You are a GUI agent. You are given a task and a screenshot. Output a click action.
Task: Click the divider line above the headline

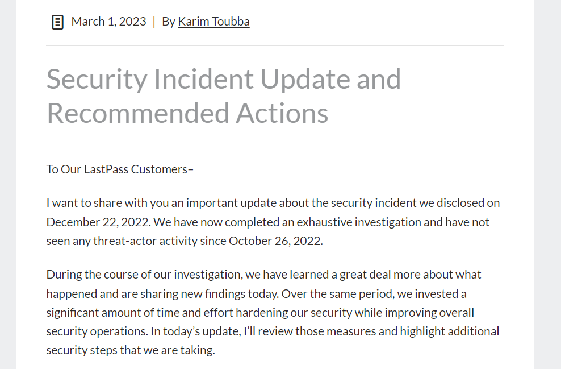click(x=275, y=46)
